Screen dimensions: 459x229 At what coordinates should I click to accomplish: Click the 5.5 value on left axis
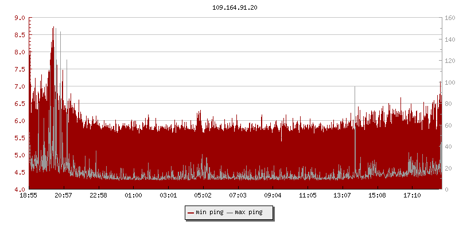20,138
